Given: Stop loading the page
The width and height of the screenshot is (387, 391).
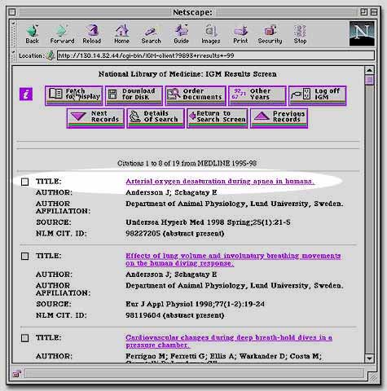Looking at the screenshot, I should [300, 34].
